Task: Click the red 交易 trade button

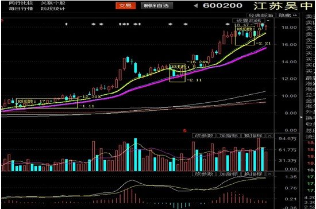Action: tap(126, 6)
